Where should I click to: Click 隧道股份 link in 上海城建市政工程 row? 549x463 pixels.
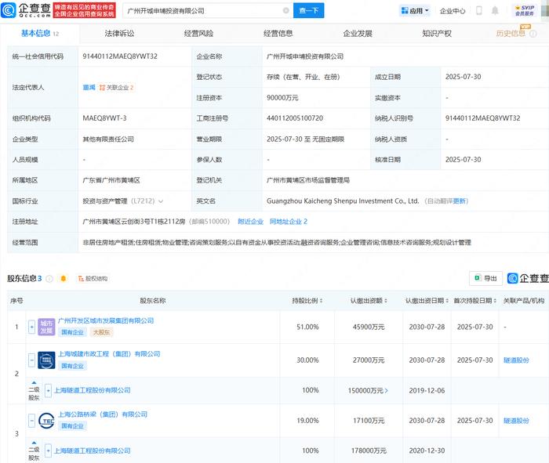tap(516, 360)
